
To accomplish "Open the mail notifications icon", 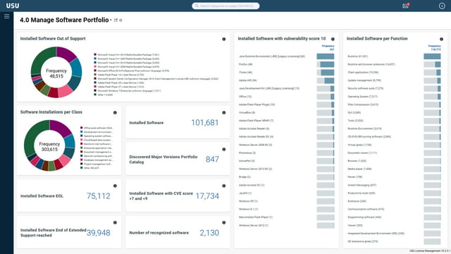I will coord(406,6).
